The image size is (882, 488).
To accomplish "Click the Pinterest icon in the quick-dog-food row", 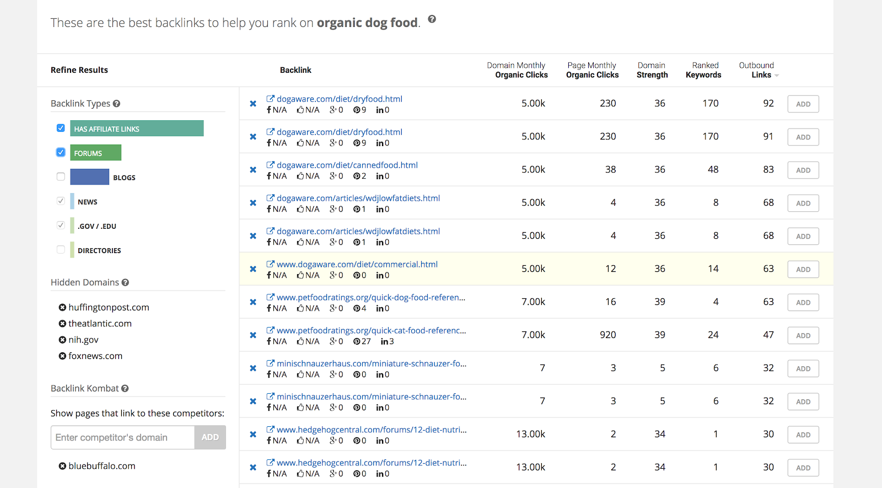I will point(356,308).
